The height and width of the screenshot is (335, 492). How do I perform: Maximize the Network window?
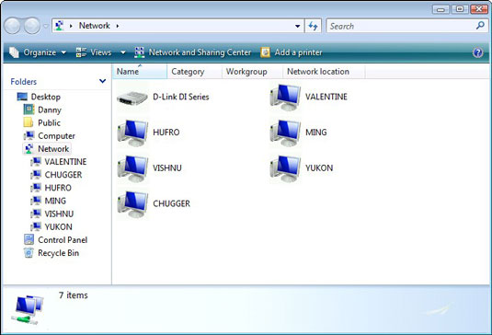tap(460, 9)
